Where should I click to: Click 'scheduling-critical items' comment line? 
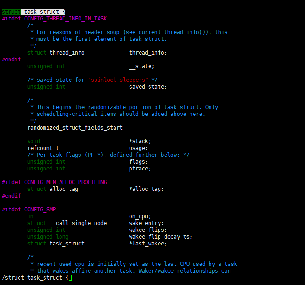tap(118, 114)
